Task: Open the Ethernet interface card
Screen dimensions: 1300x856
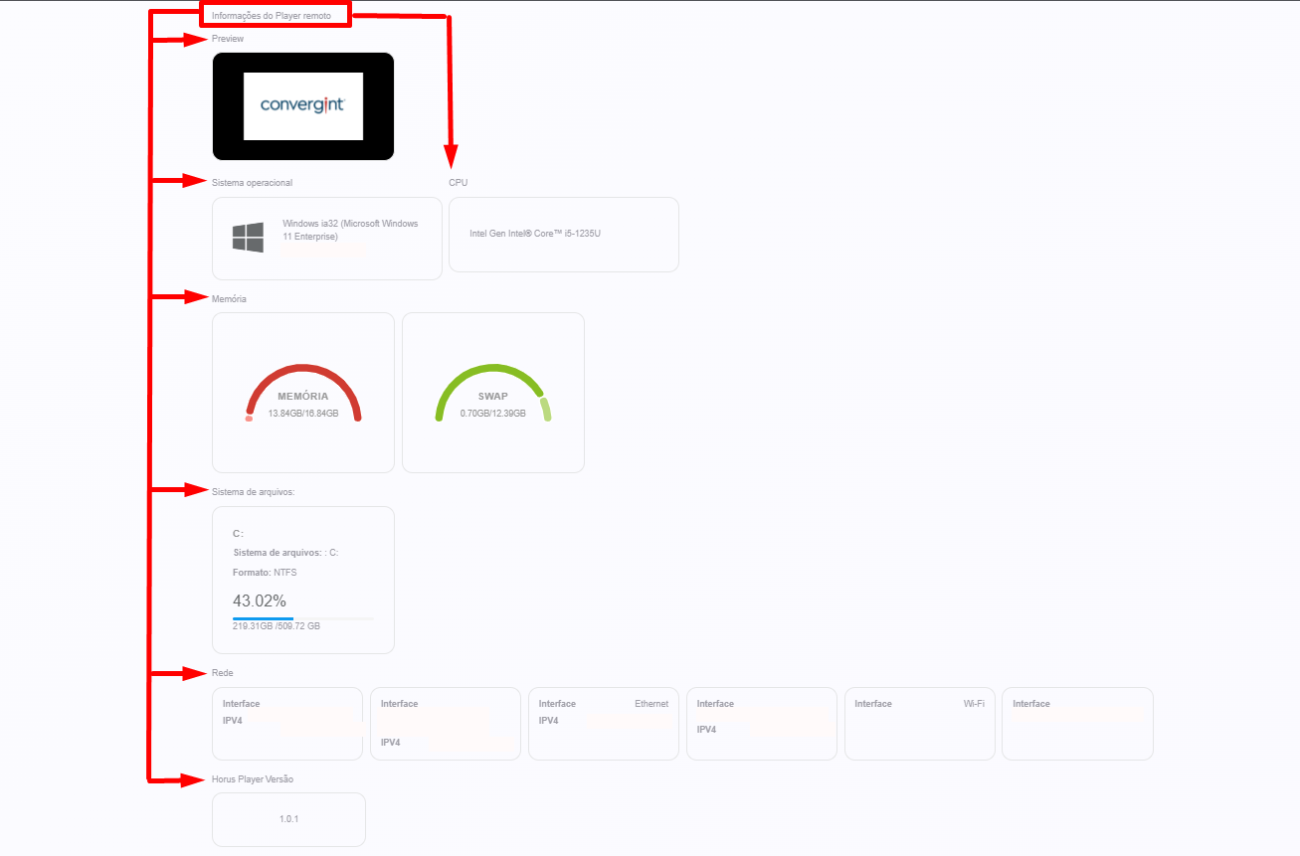Action: pyautogui.click(x=603, y=723)
